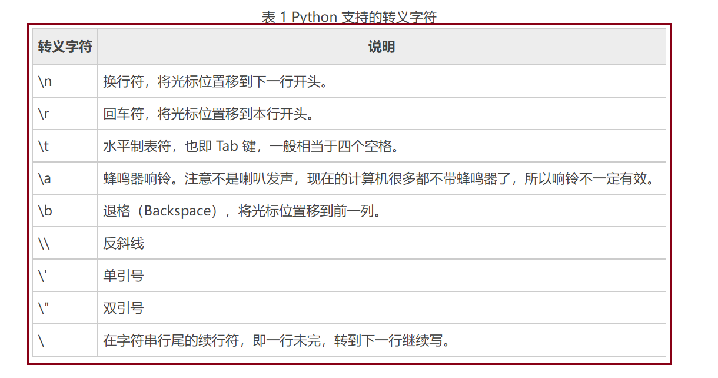Screen dimensions: 718x378
Task: Select the '转义字符' column header
Action: coord(65,47)
